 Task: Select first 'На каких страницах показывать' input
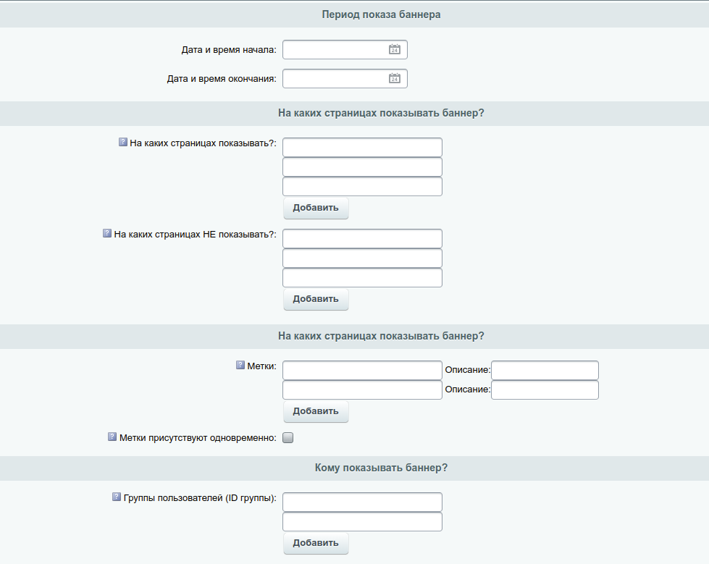pos(362,147)
